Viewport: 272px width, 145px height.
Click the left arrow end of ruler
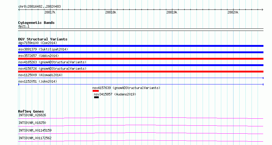pyautogui.click(x=19, y=9)
